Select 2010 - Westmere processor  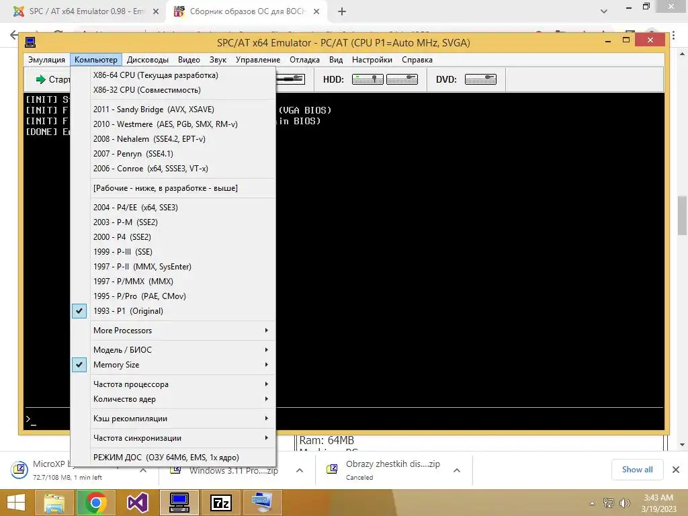tap(173, 124)
